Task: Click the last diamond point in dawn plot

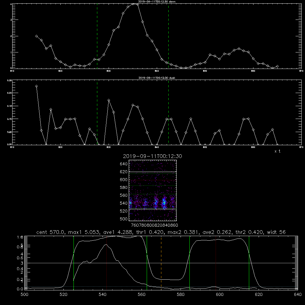Action: (x=277, y=66)
